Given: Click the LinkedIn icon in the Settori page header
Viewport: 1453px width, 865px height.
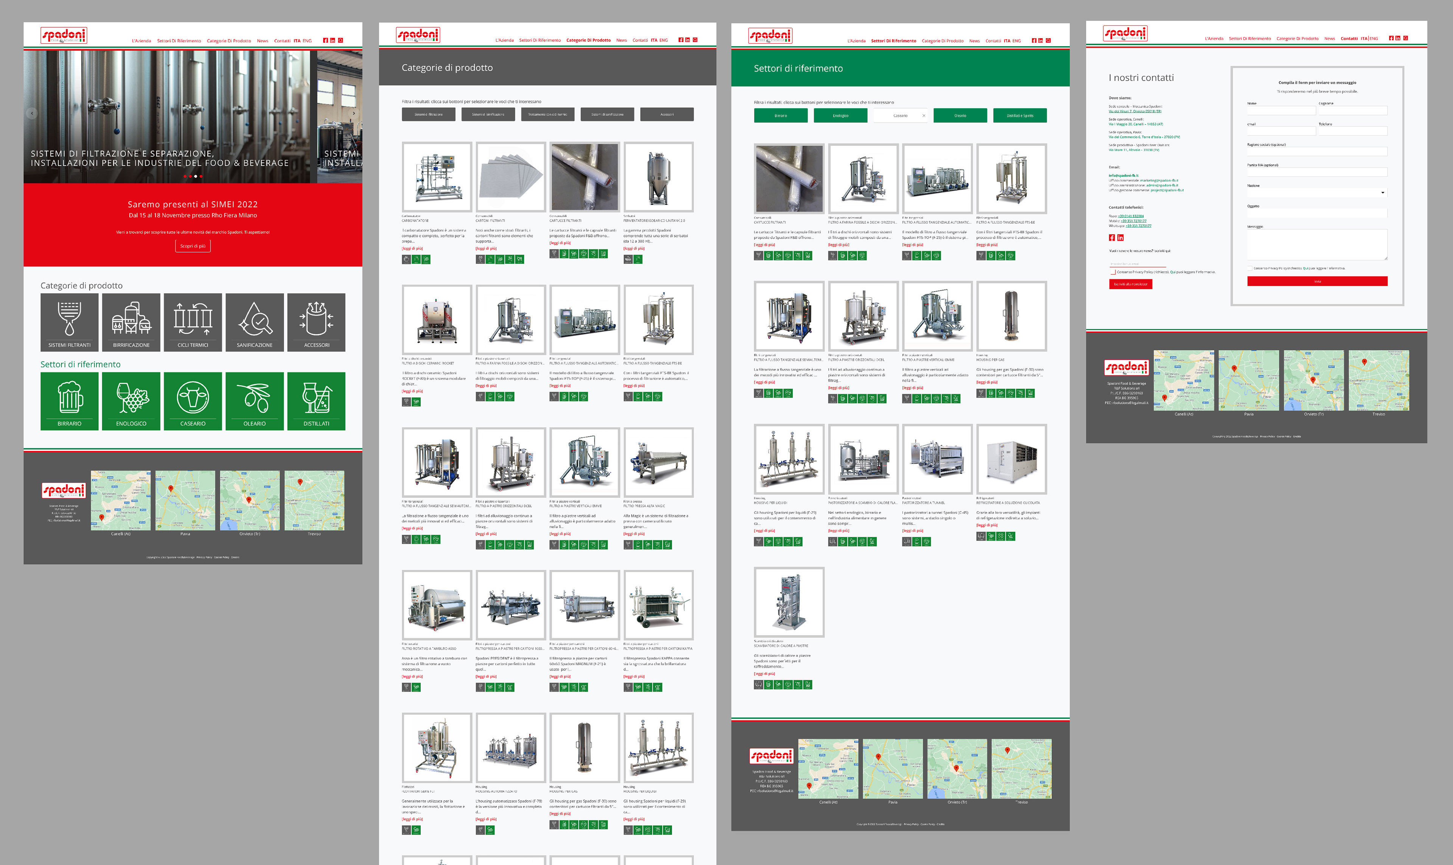Looking at the screenshot, I should coord(1040,40).
